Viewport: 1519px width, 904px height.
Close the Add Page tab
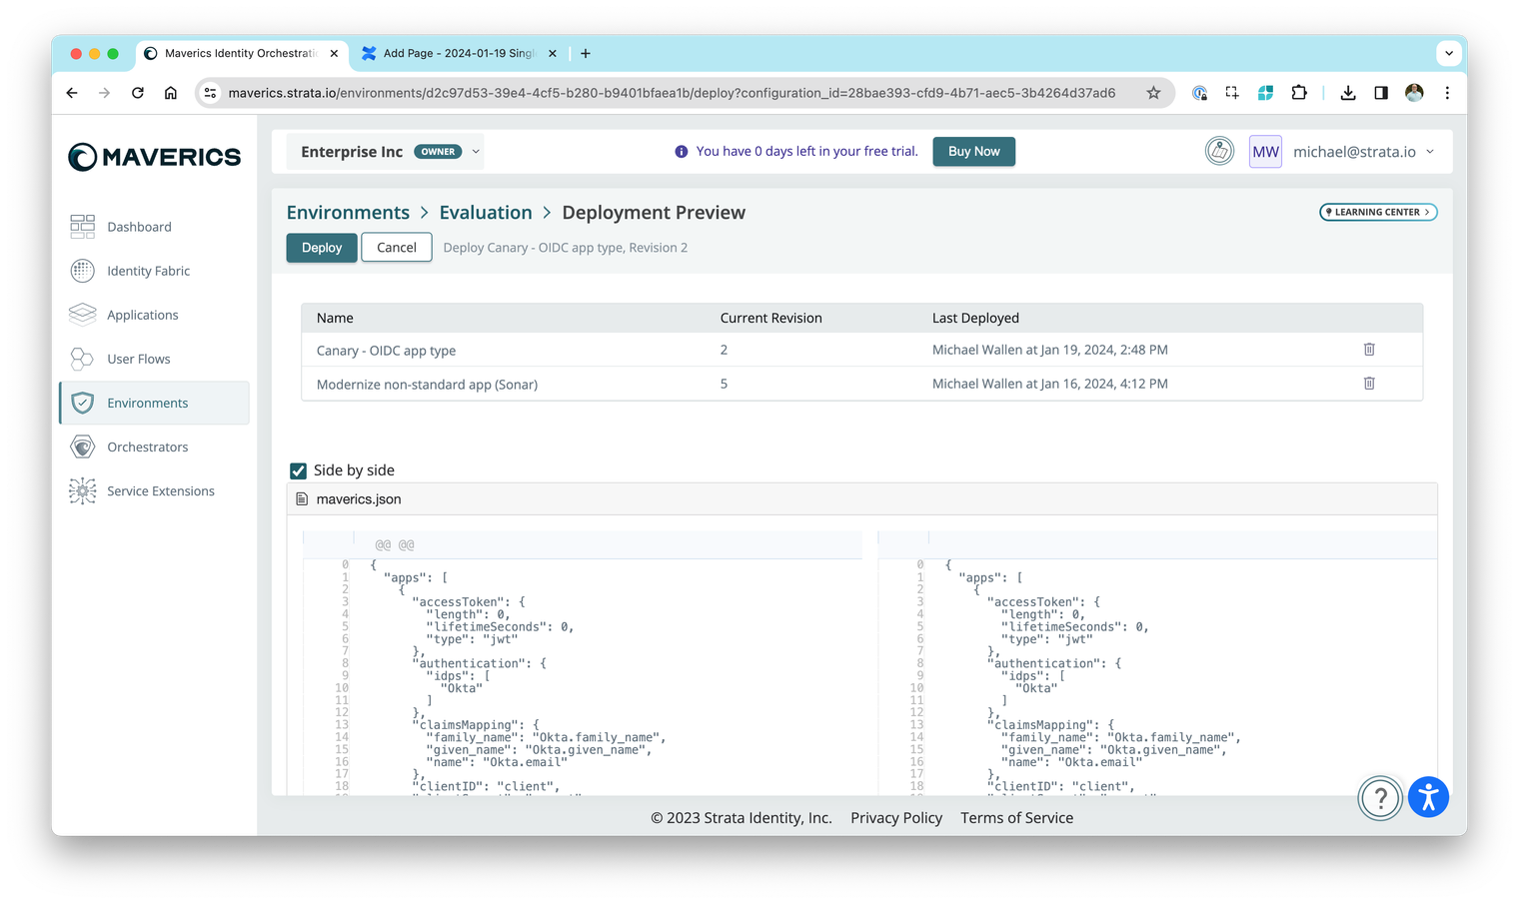point(553,53)
